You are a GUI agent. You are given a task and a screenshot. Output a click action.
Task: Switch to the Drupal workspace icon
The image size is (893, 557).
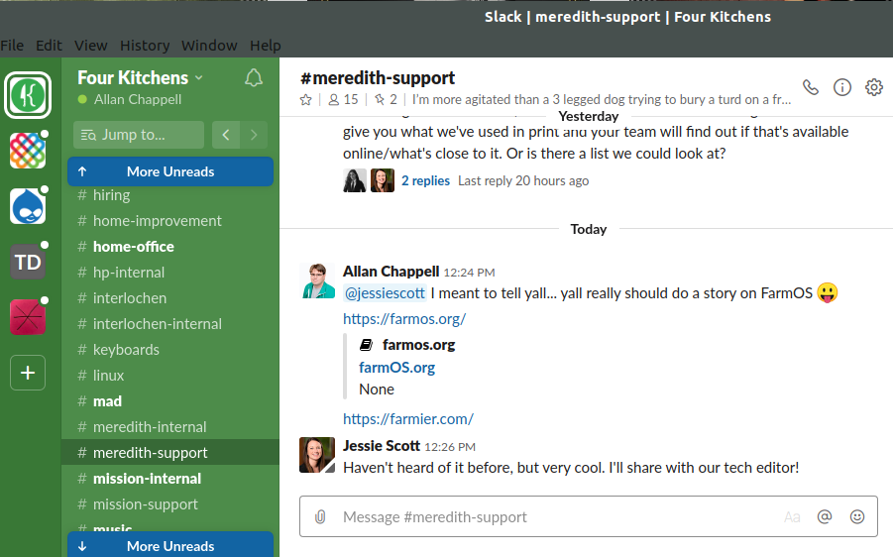(28, 206)
